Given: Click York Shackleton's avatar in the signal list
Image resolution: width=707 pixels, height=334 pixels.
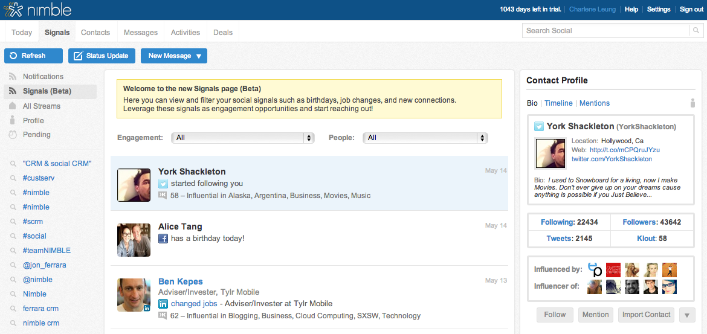Looking at the screenshot, I should tap(134, 185).
